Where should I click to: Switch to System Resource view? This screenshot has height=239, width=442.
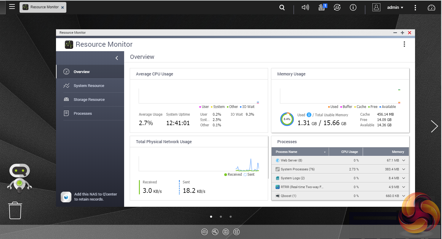(x=89, y=86)
